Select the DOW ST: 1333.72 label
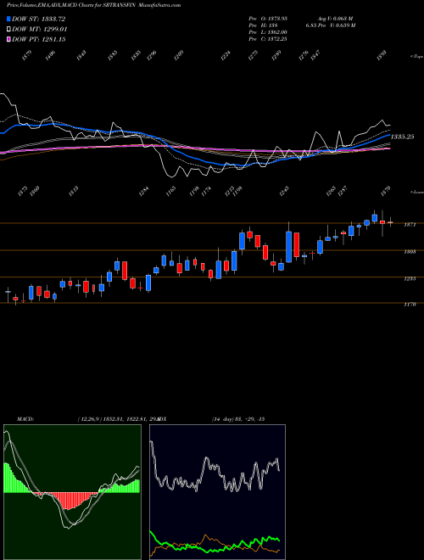The width and height of the screenshot is (424, 560). coord(38,20)
